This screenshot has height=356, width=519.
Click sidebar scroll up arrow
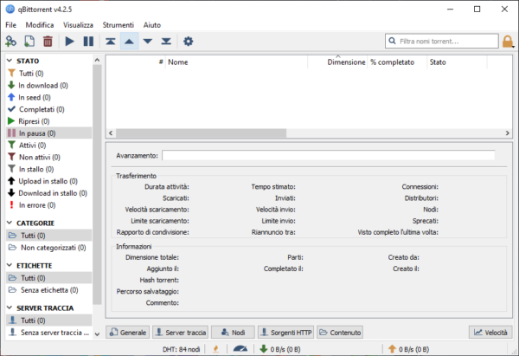[x=97, y=60]
